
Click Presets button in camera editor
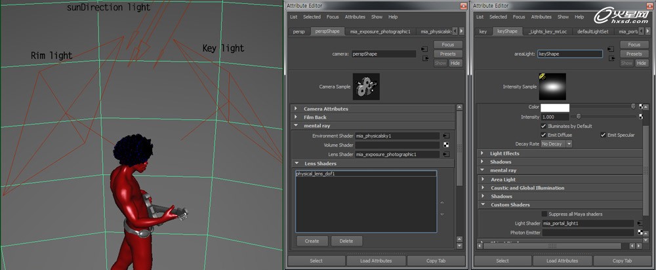tap(447, 54)
